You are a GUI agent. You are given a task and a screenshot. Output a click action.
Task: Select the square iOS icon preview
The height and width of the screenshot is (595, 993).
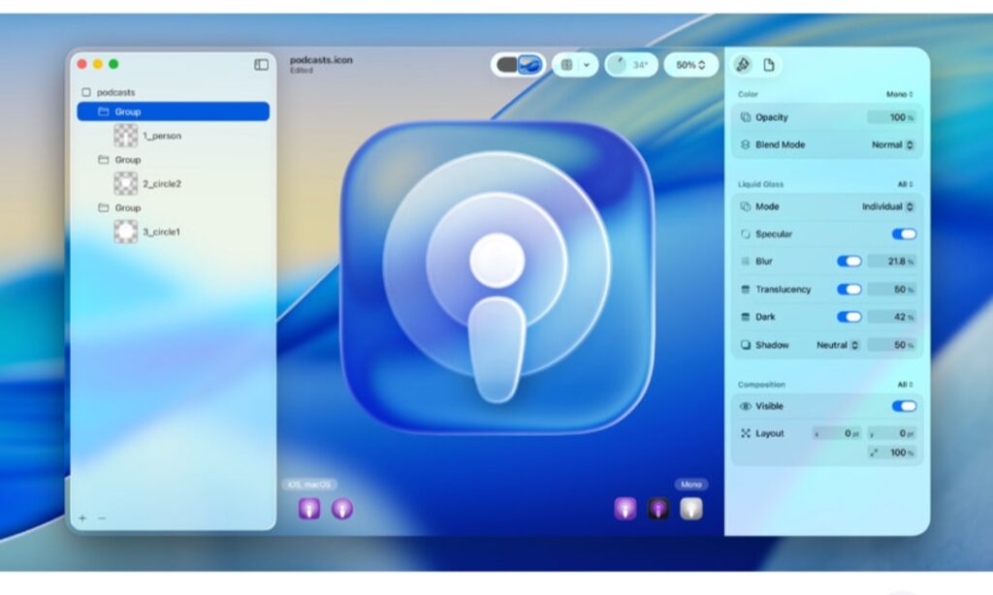click(x=309, y=509)
